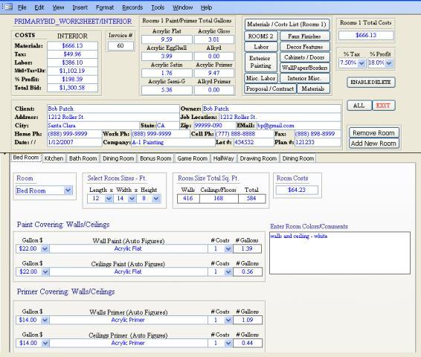Screen dimensions: 421x357
Task: Click the Access form icon in menu bar
Action: [x=7, y=7]
